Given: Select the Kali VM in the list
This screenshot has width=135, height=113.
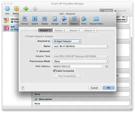Looking at the screenshot, I should coord(11,28).
